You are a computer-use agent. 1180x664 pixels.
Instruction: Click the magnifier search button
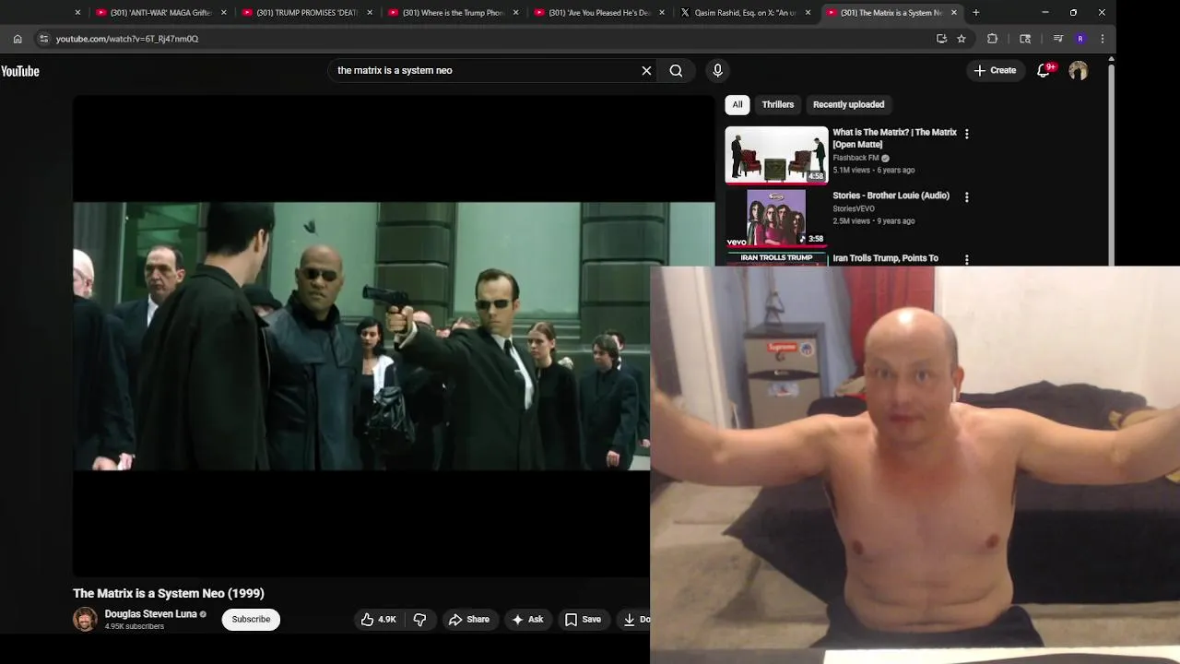click(676, 70)
